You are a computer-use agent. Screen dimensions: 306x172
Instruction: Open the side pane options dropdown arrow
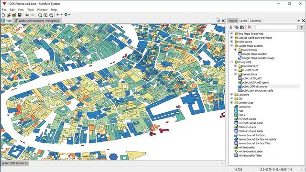pyautogui.click(x=298, y=21)
